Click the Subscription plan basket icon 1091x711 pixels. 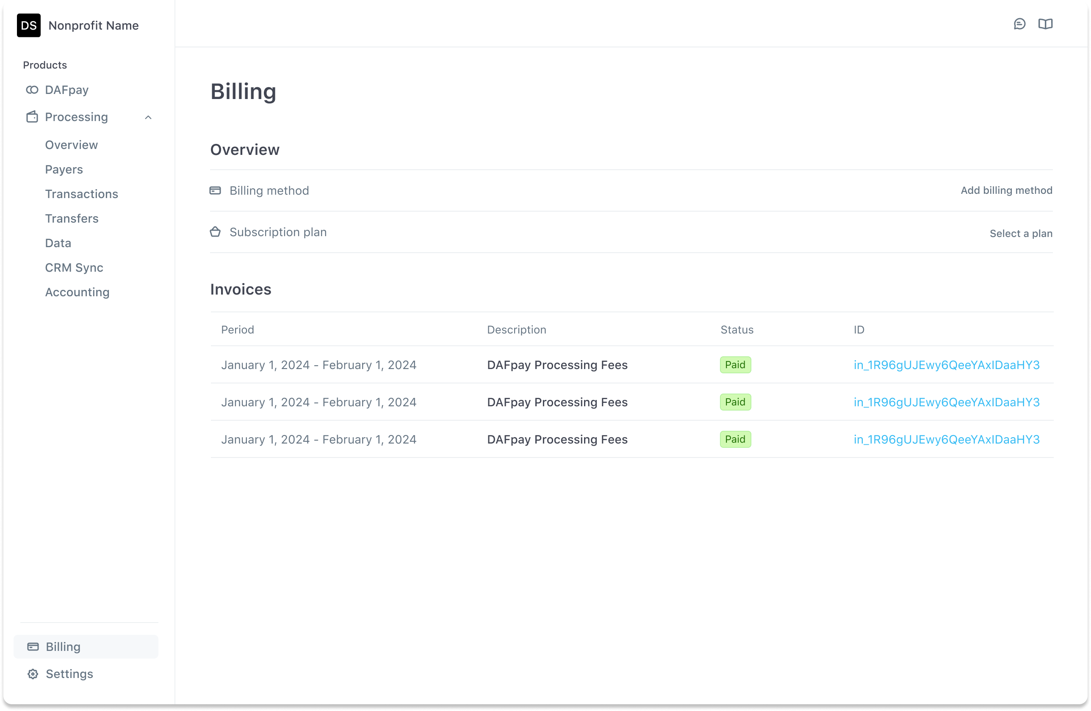pos(215,232)
